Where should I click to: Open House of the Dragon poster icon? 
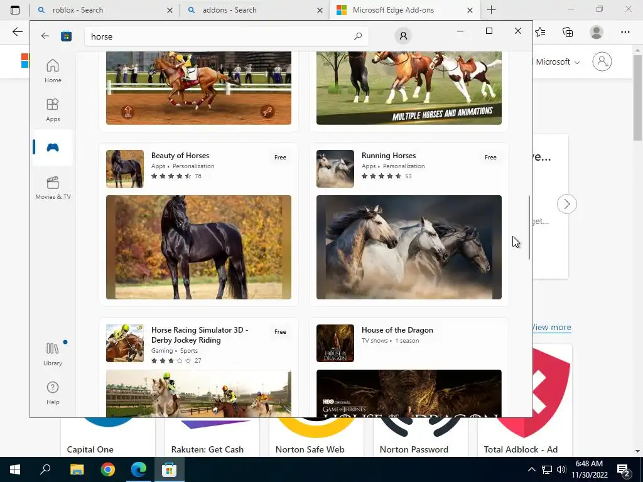[335, 343]
